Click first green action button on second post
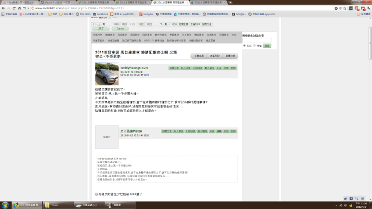Viewport: 372px width, 209px height. tap(167, 131)
